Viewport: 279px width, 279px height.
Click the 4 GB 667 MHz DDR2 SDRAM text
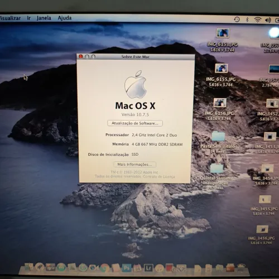point(157,145)
